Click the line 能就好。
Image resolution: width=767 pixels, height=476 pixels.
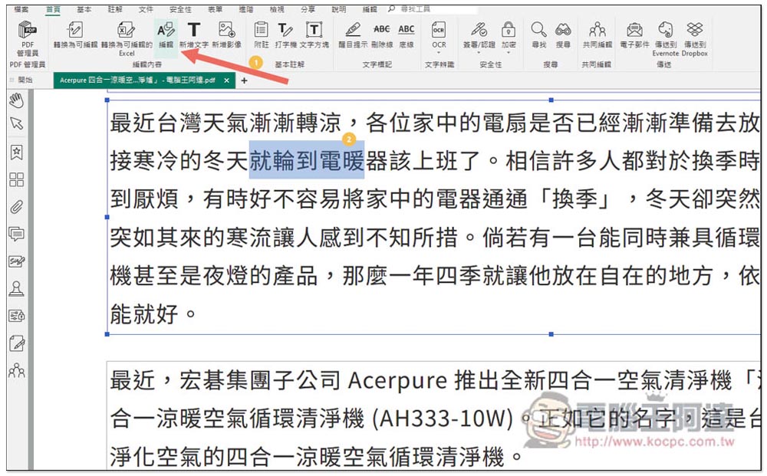pyautogui.click(x=153, y=314)
